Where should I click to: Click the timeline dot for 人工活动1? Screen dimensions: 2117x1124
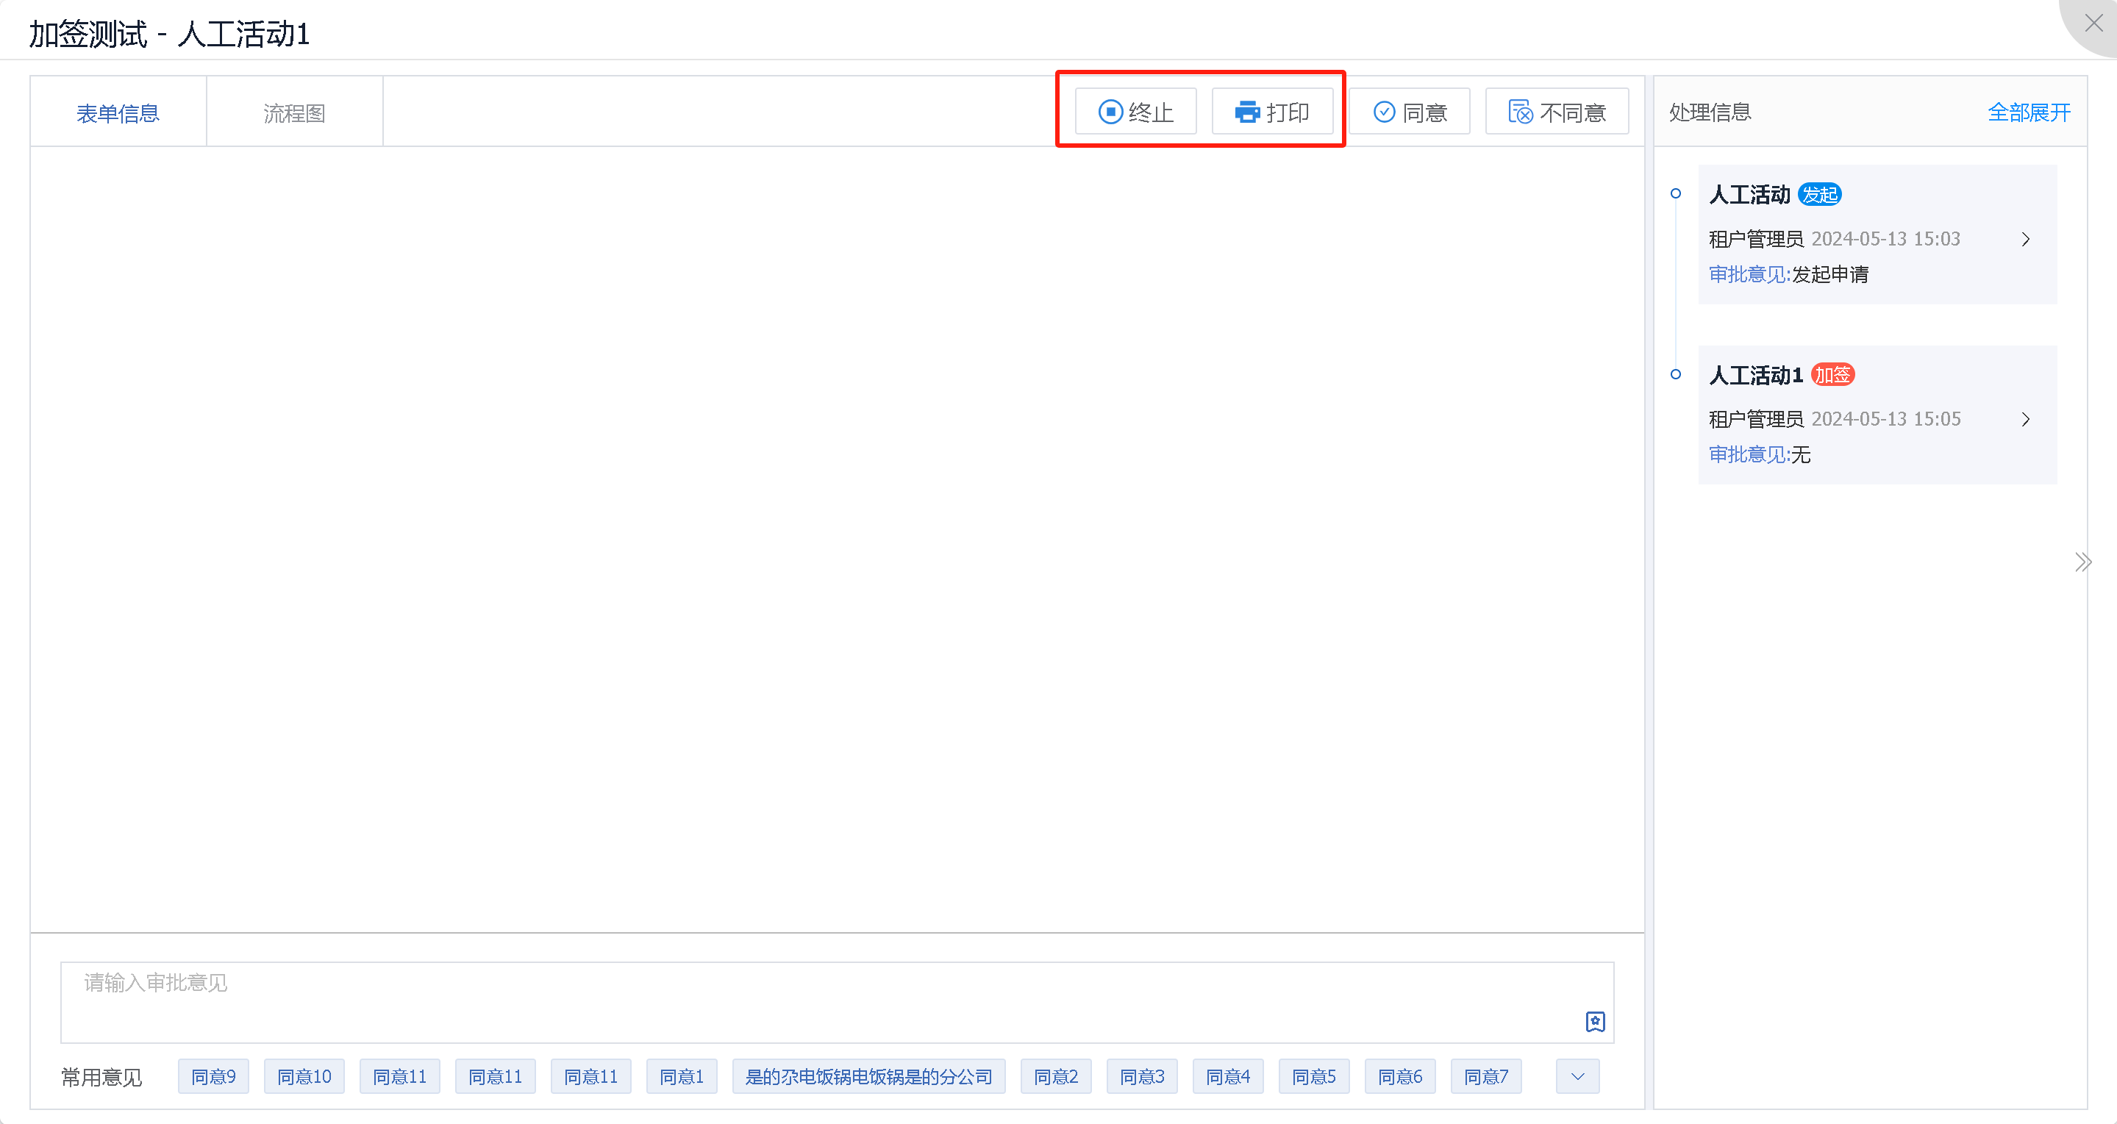[1676, 375]
